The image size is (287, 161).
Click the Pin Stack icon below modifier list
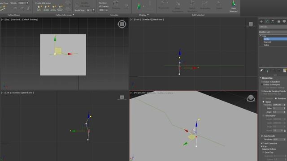click(261, 71)
